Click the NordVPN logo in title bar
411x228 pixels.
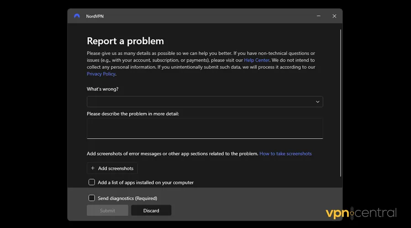77,16
